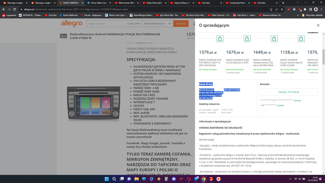The height and width of the screenshot is (183, 325).
Task: Add the 1649,00 zł Toyota Avensis radio to cart
Action: pyautogui.click(x=274, y=39)
